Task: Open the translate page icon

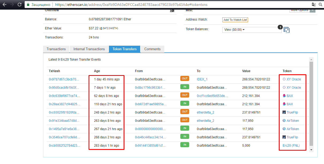Action: (314, 5)
